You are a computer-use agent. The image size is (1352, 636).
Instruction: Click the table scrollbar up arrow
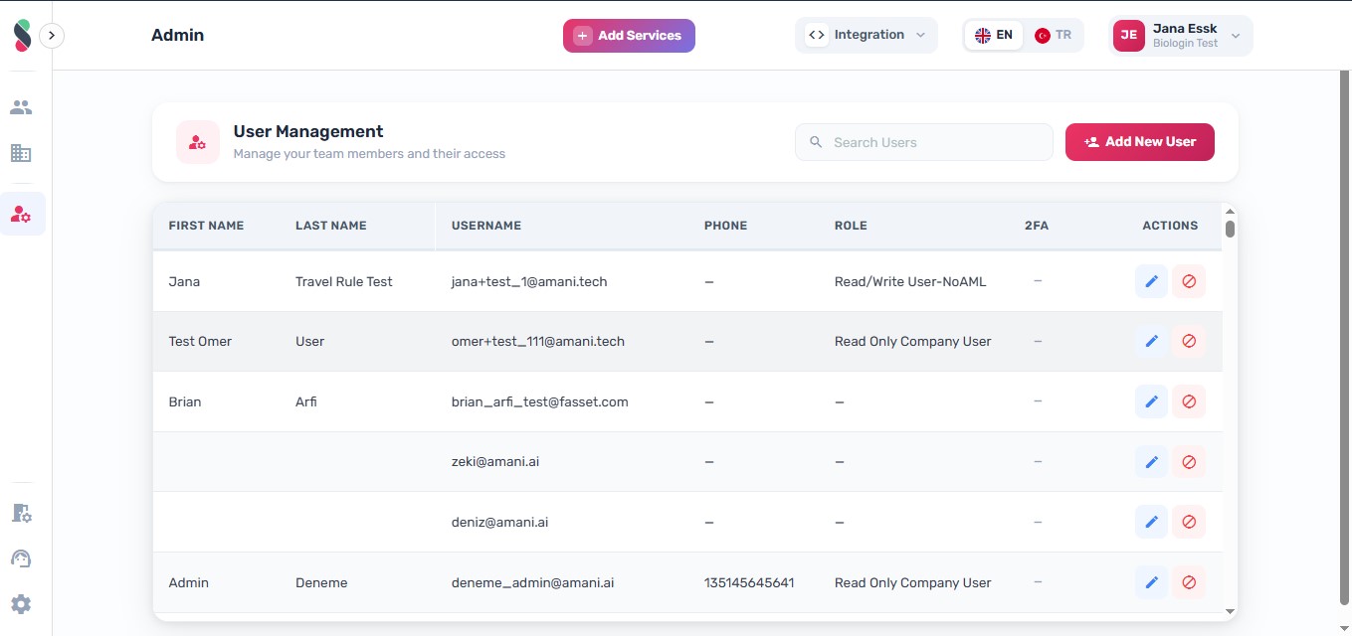[1230, 211]
